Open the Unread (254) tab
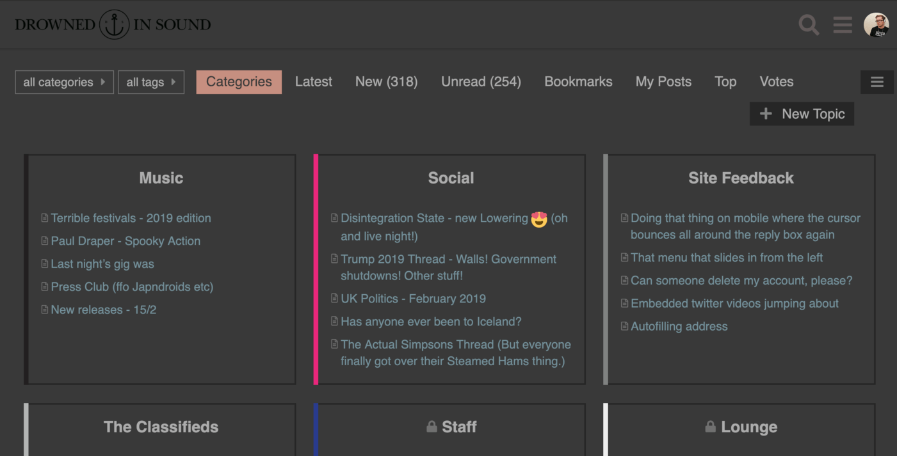Image resolution: width=897 pixels, height=456 pixels. click(x=481, y=82)
